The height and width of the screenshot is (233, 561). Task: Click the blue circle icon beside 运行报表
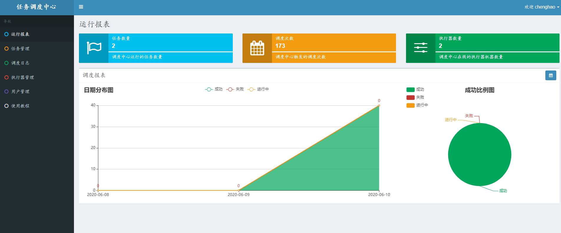pyautogui.click(x=6, y=34)
